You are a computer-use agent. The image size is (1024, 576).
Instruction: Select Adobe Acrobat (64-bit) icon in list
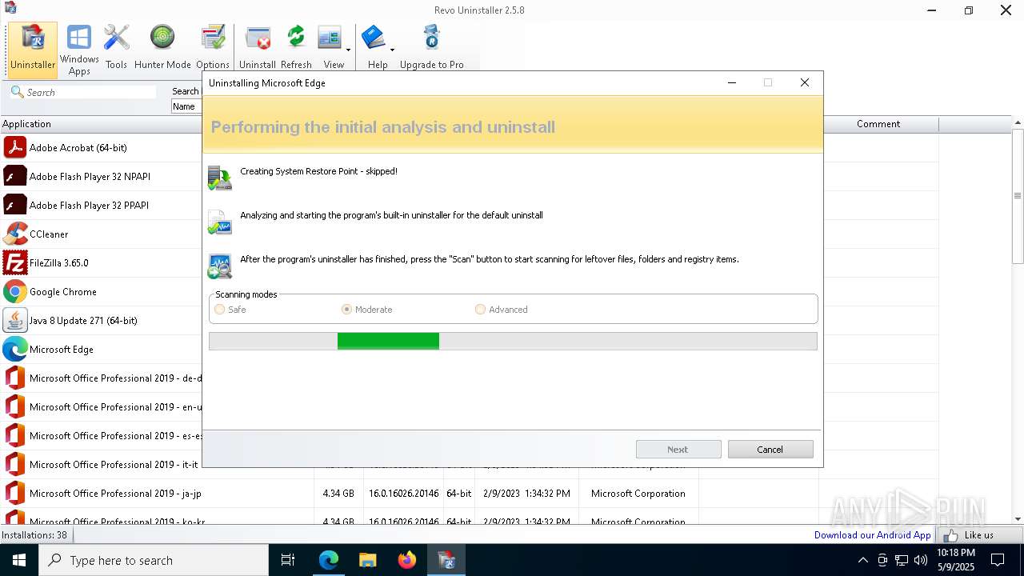15,147
